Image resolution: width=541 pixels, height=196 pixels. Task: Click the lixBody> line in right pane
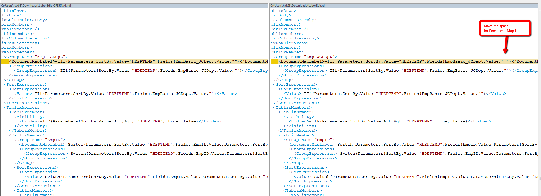pos(281,15)
